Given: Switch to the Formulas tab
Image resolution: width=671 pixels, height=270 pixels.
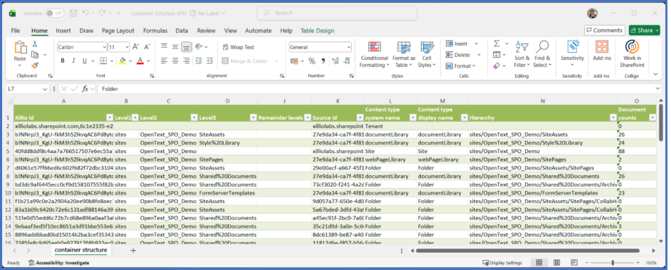Looking at the screenshot, I should coord(155,31).
